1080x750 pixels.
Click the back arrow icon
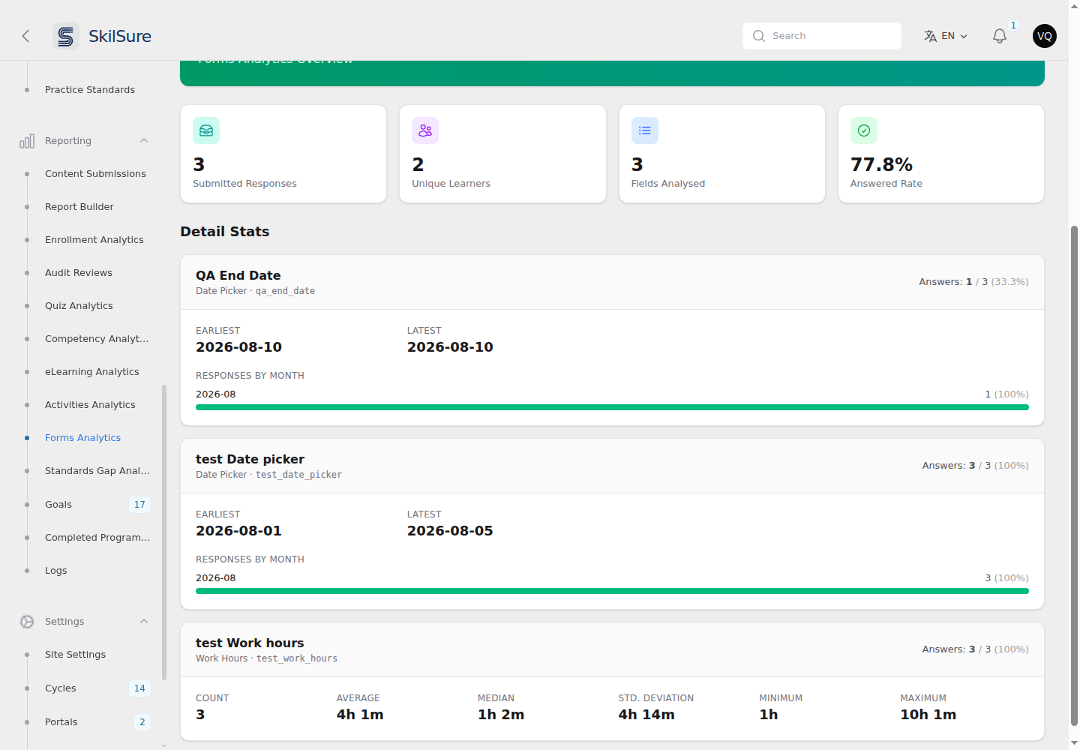pyautogui.click(x=25, y=36)
